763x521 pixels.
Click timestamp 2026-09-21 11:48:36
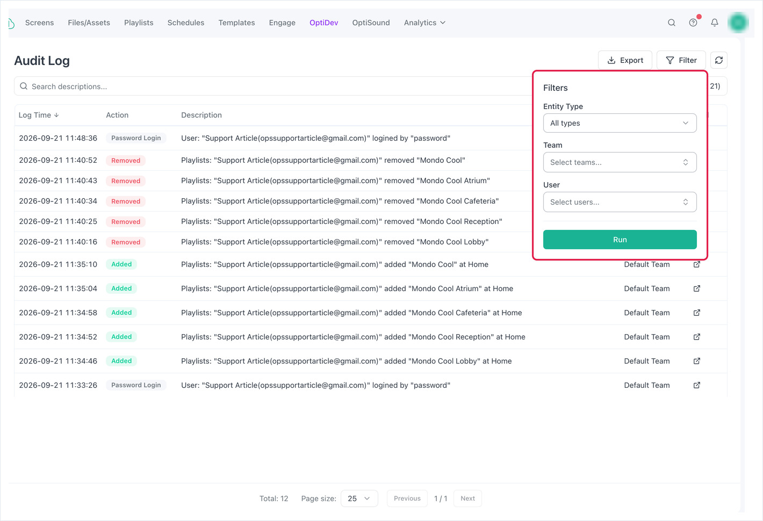tap(58, 138)
